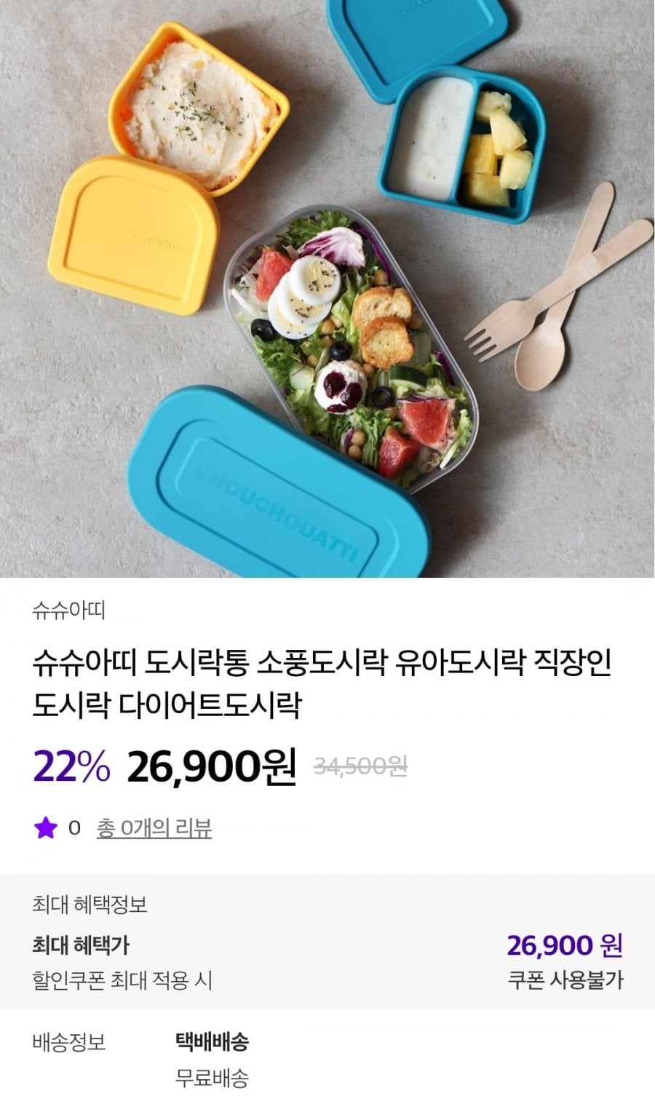
Task: Click the 무료배송 free shipping text
Action: 212,1077
